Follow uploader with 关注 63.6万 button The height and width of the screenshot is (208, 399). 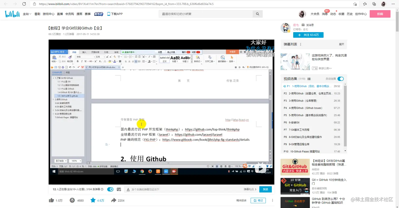click(308, 35)
